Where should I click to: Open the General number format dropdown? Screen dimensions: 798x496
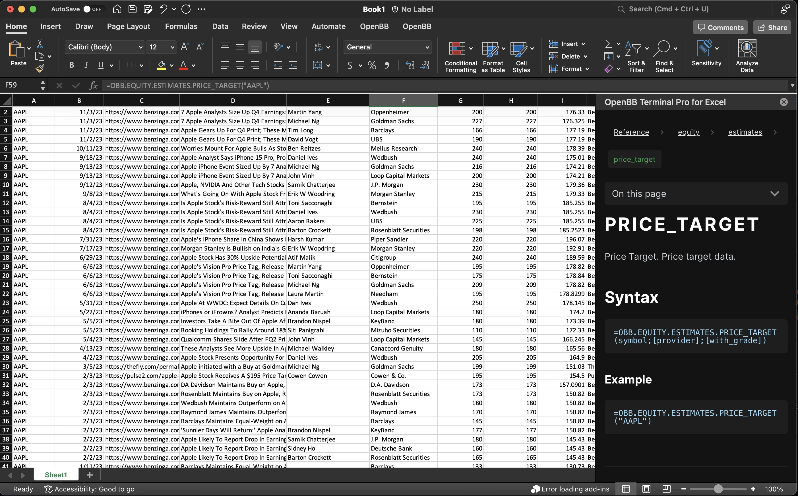(x=427, y=47)
